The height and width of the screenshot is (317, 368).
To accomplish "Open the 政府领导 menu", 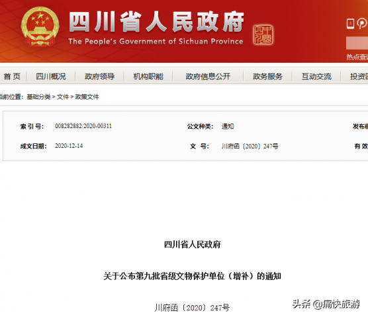I will click(x=99, y=77).
